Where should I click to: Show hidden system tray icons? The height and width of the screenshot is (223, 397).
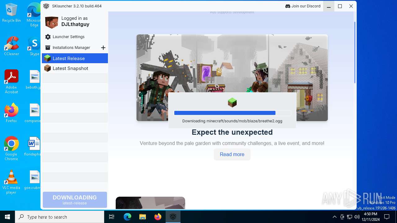click(334, 217)
